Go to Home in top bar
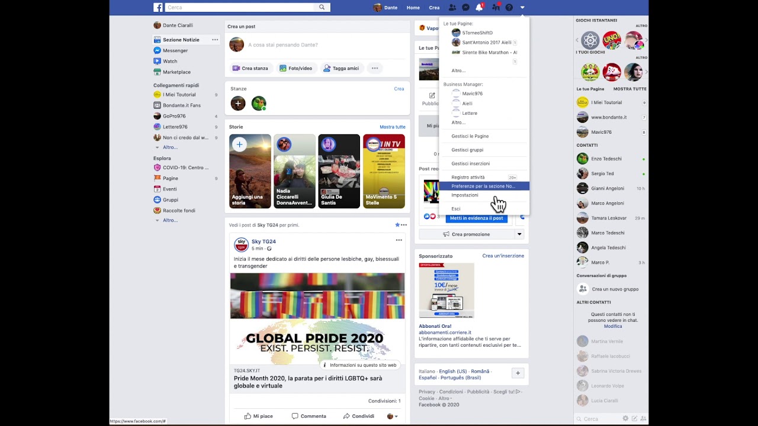This screenshot has height=426, width=758. pyautogui.click(x=413, y=8)
